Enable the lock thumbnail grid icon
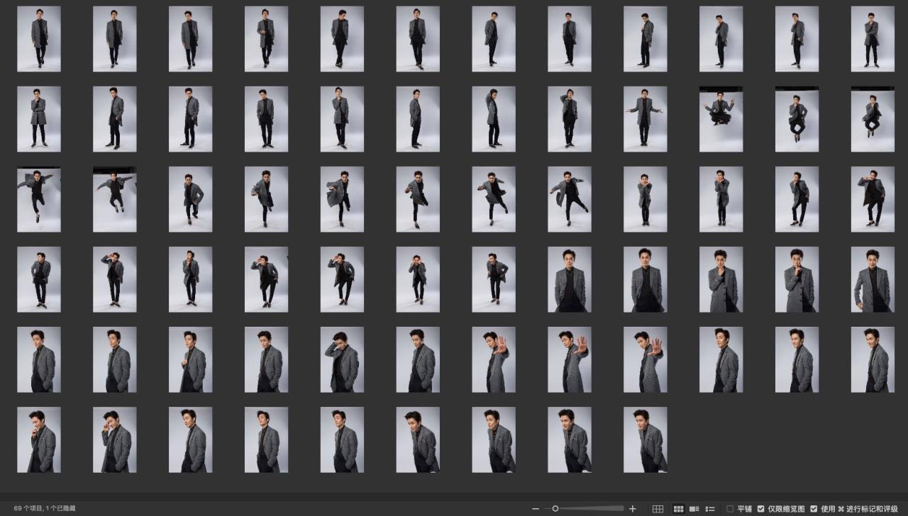 (x=658, y=509)
